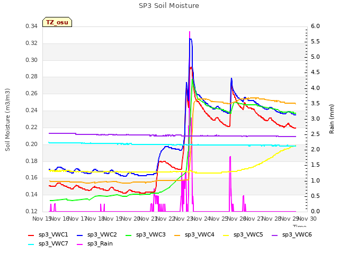
Task: Click the 5.0 rain axis value
Action: click(x=315, y=57)
